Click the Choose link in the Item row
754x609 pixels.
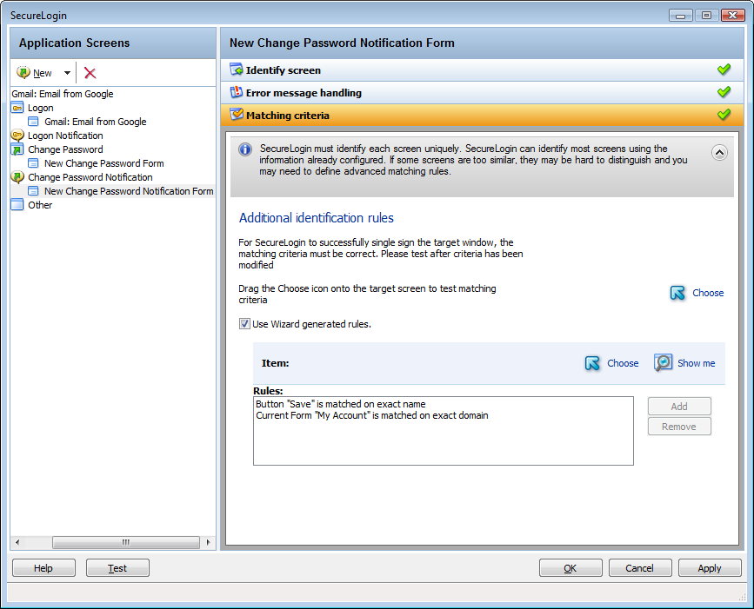click(x=623, y=363)
